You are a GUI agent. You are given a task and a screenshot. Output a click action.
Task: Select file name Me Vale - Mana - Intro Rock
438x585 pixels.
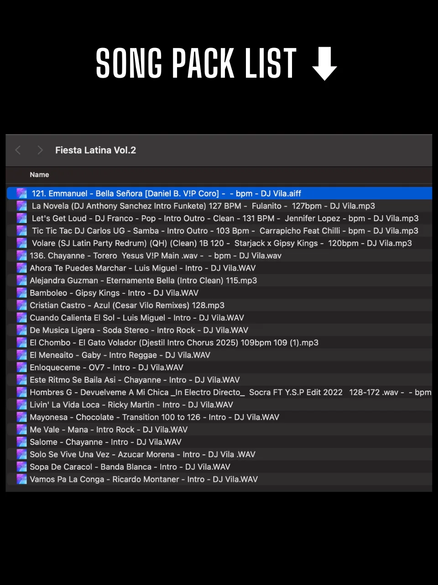pyautogui.click(x=109, y=429)
